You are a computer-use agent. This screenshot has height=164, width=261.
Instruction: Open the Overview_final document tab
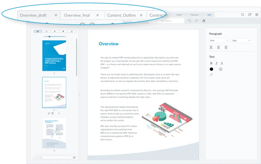pyautogui.click(x=77, y=15)
